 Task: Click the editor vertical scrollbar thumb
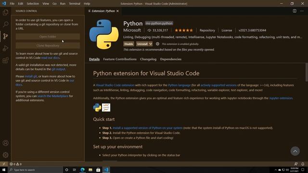click(x=307, y=72)
